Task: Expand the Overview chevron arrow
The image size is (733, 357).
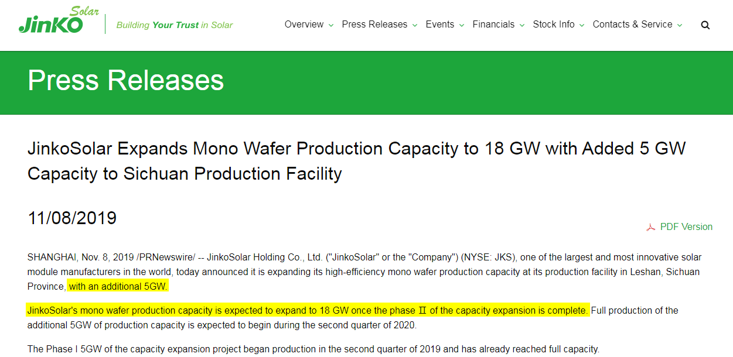Action: pyautogui.click(x=331, y=25)
